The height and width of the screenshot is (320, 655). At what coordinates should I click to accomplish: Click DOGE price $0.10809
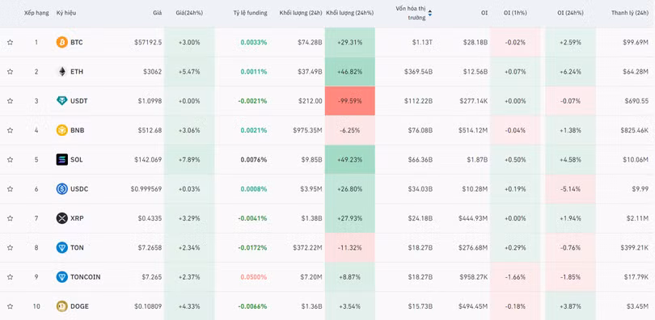(x=148, y=306)
